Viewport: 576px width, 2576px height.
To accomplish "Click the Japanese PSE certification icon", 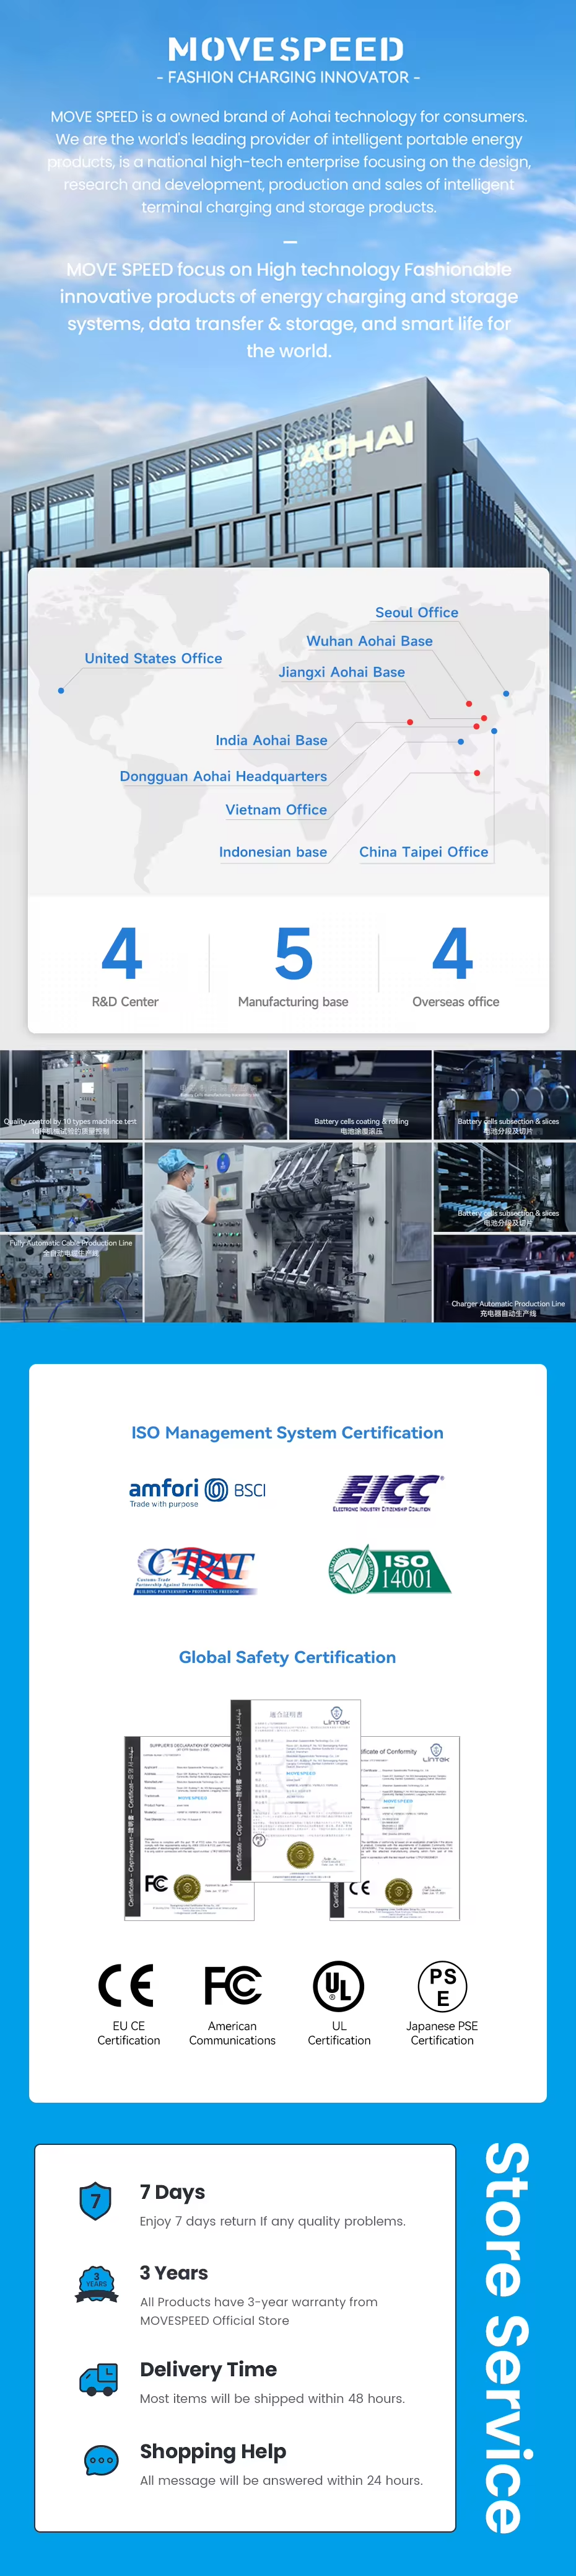I will pos(442,1986).
